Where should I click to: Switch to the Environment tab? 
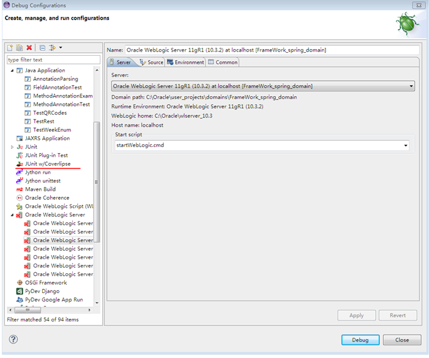coord(185,63)
